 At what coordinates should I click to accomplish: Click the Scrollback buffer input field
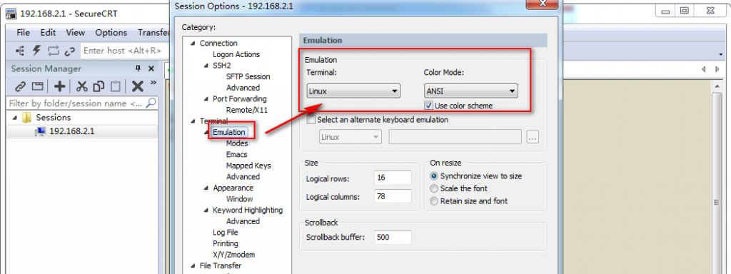pos(393,237)
